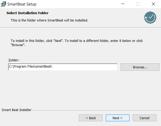Click the Next > button
Image resolution: width=161 pixels, height=126 pixels.
pyautogui.click(x=118, y=118)
